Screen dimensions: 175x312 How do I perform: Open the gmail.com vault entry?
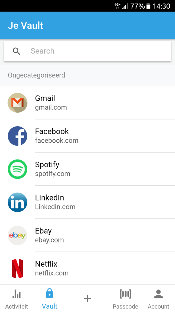[87, 103]
